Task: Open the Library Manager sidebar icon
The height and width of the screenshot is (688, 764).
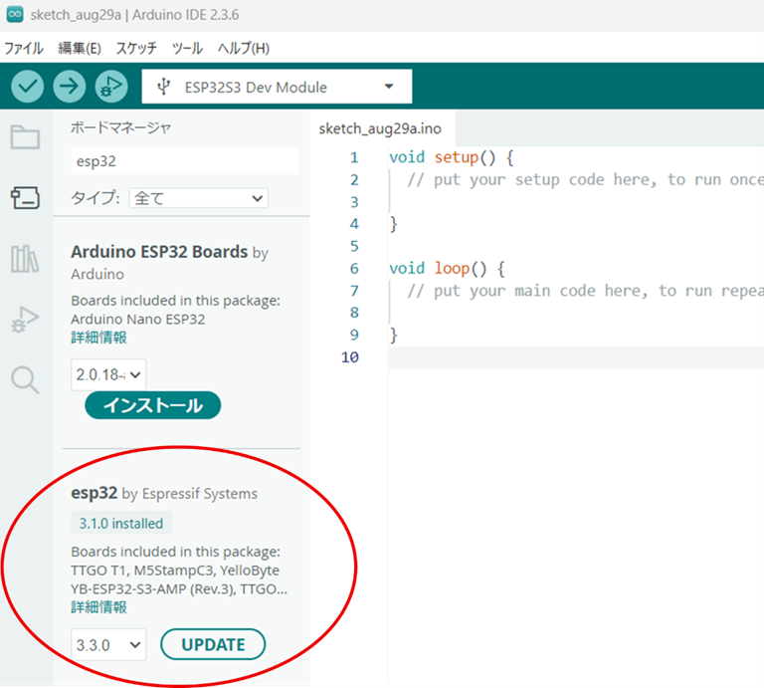Action: coord(25,259)
